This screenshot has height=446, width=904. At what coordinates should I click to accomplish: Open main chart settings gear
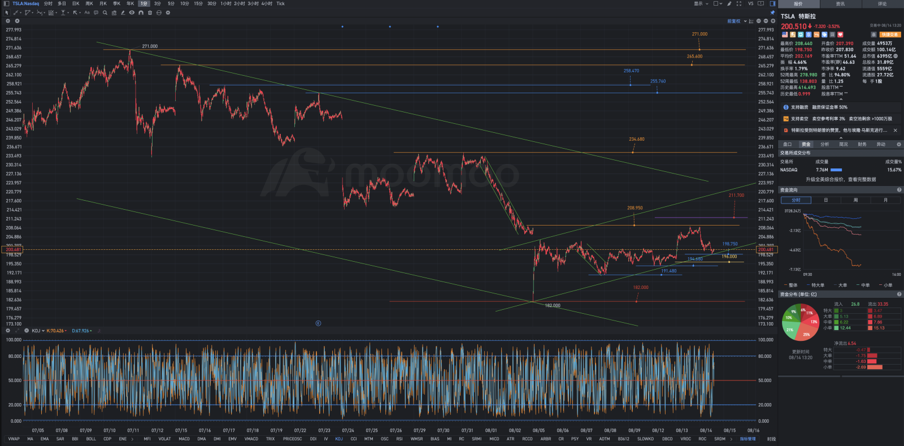click(8, 21)
